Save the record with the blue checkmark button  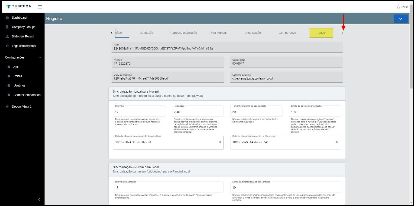(x=401, y=19)
